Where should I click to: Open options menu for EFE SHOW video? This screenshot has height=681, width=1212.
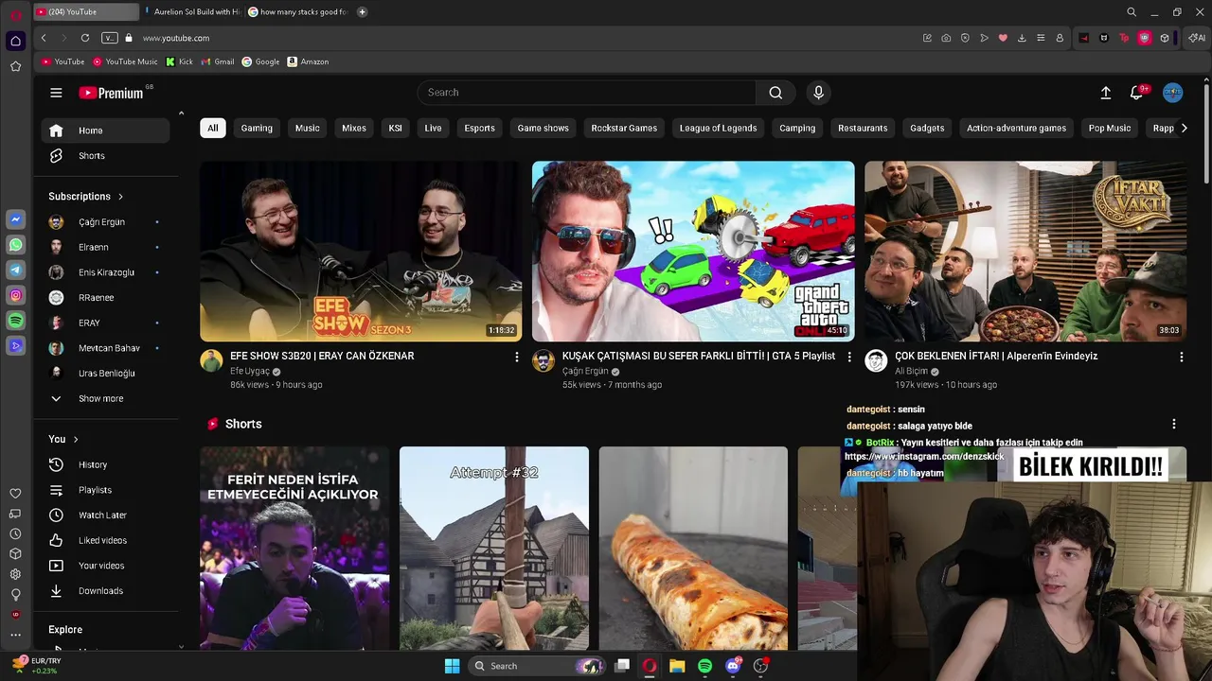[x=516, y=357]
